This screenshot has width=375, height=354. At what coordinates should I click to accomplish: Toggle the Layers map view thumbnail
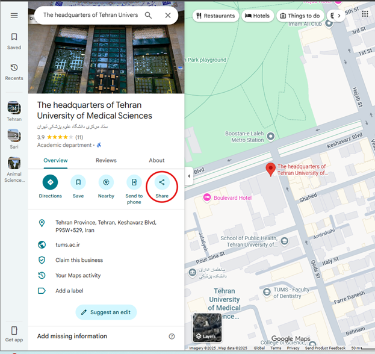(206, 328)
